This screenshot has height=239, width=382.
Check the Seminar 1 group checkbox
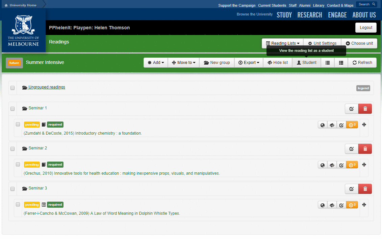click(12, 109)
